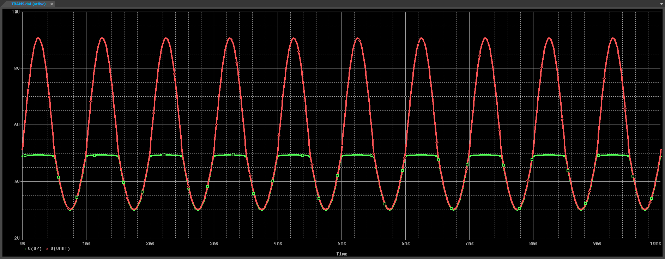
Task: Click the 10V label on the Y axis
Action: pos(16,12)
